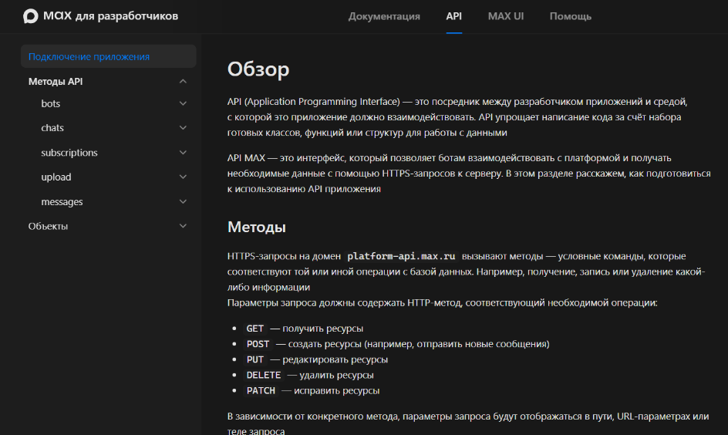Select chats item in sidebar tree
728x435 pixels.
pyautogui.click(x=52, y=128)
